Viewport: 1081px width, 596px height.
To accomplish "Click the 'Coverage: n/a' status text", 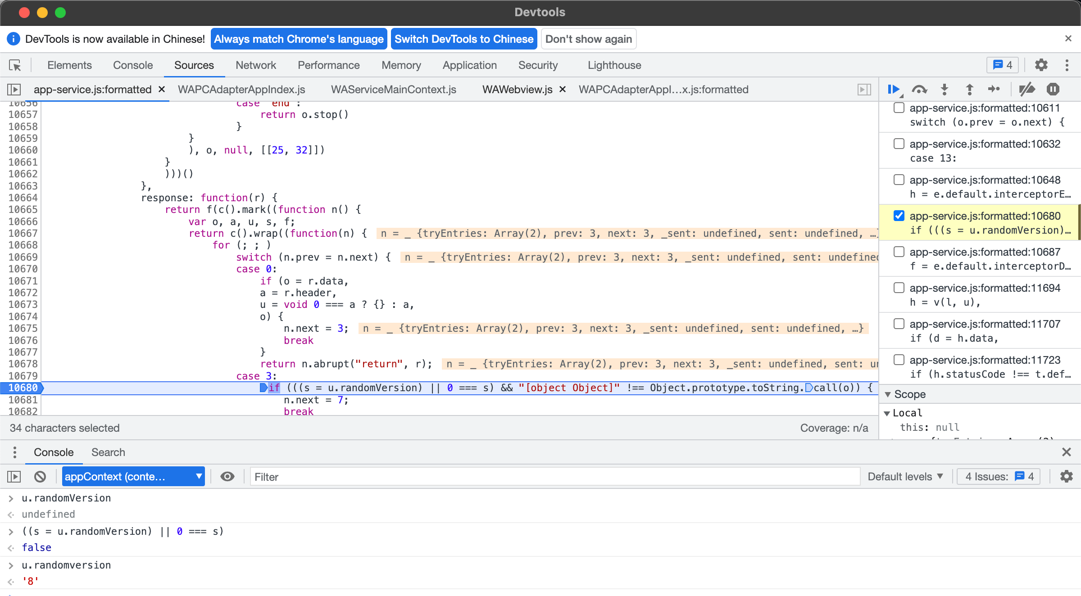I will [x=834, y=428].
